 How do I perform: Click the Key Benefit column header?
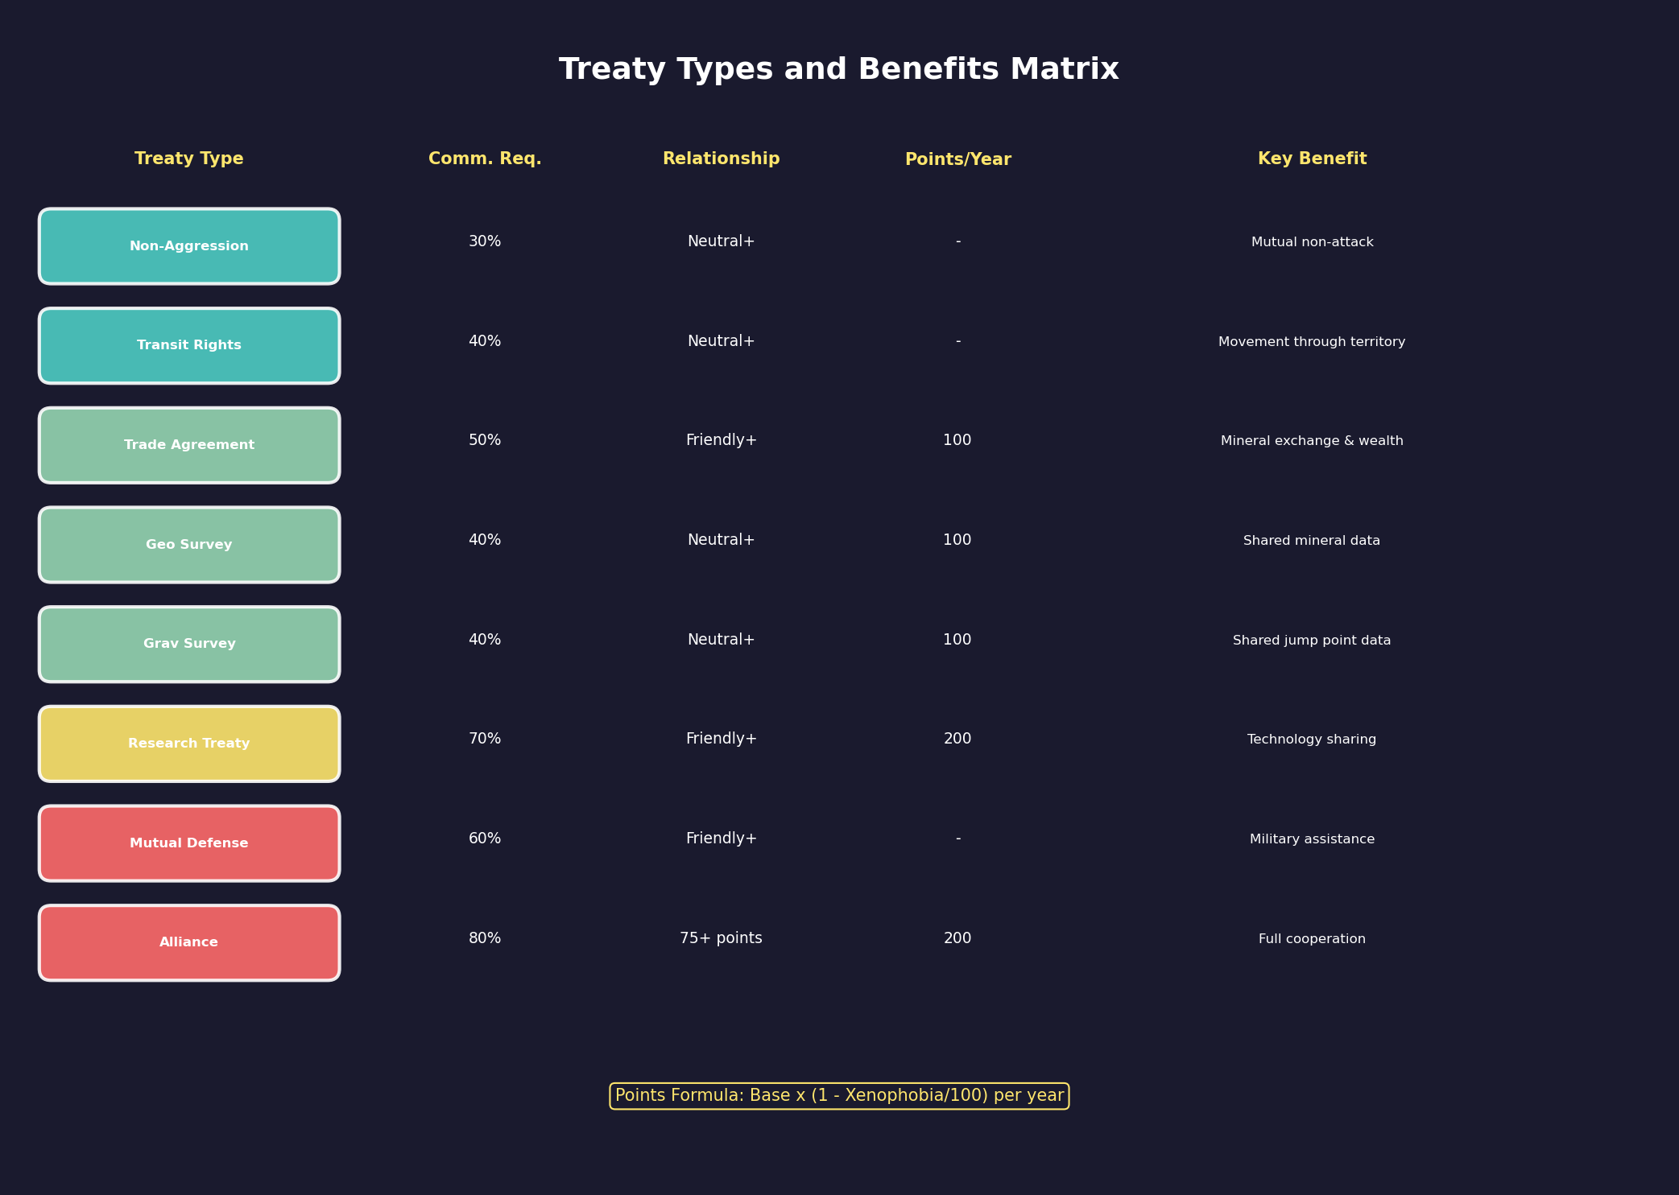coord(1312,158)
